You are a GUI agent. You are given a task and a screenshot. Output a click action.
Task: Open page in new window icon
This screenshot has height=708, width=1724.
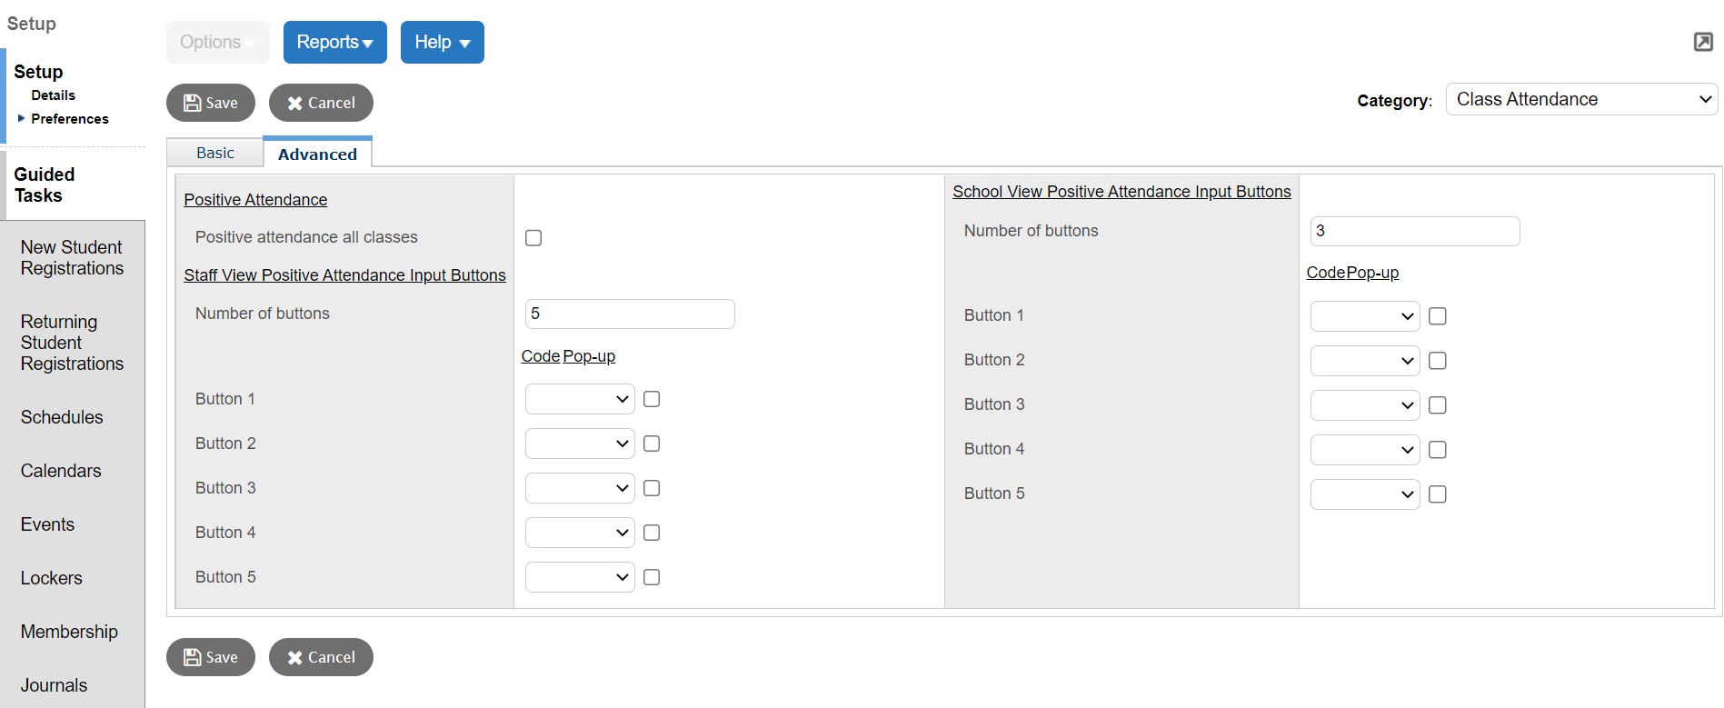pos(1703,42)
